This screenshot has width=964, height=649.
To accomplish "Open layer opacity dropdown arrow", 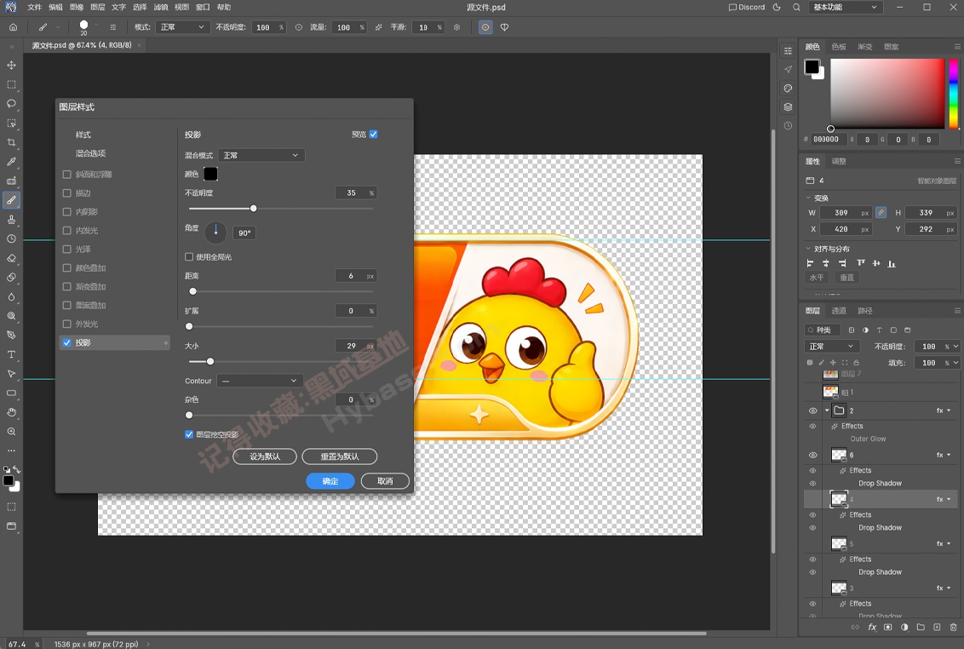I will pyautogui.click(x=955, y=347).
